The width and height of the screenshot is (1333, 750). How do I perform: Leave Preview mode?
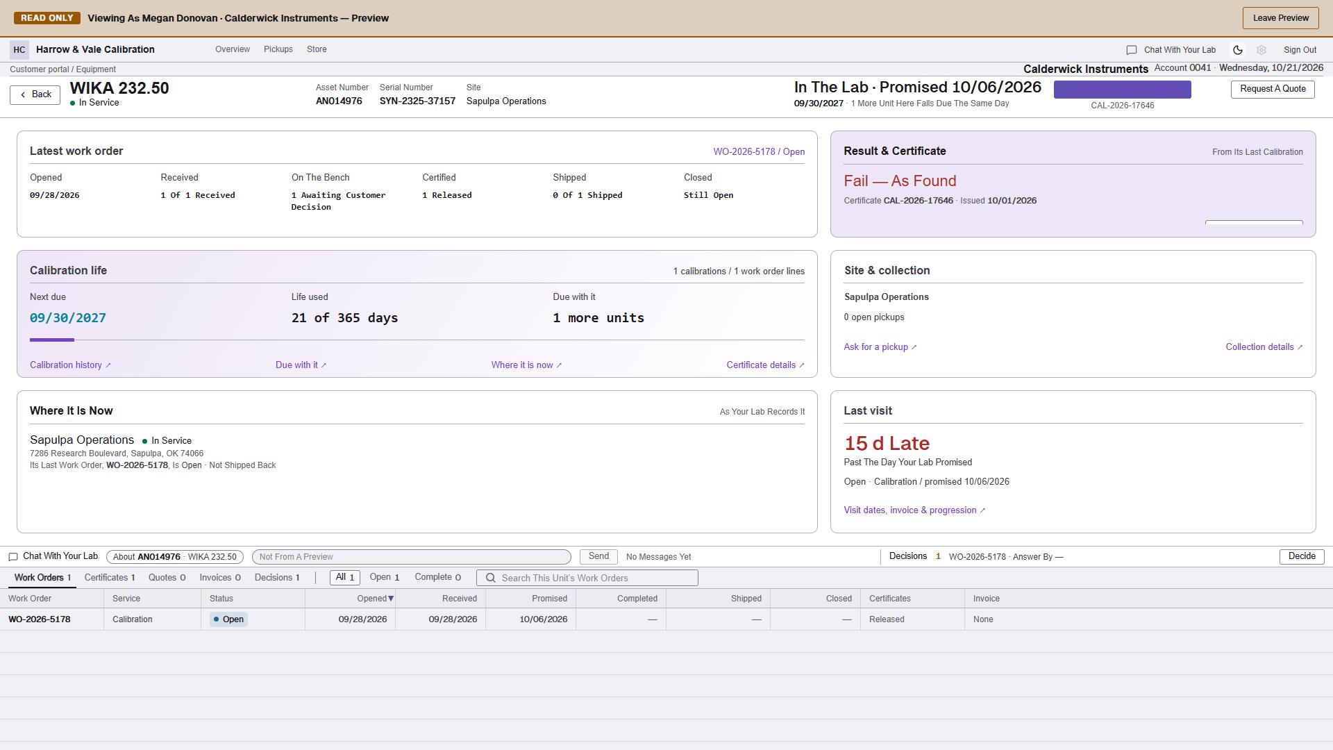point(1281,18)
